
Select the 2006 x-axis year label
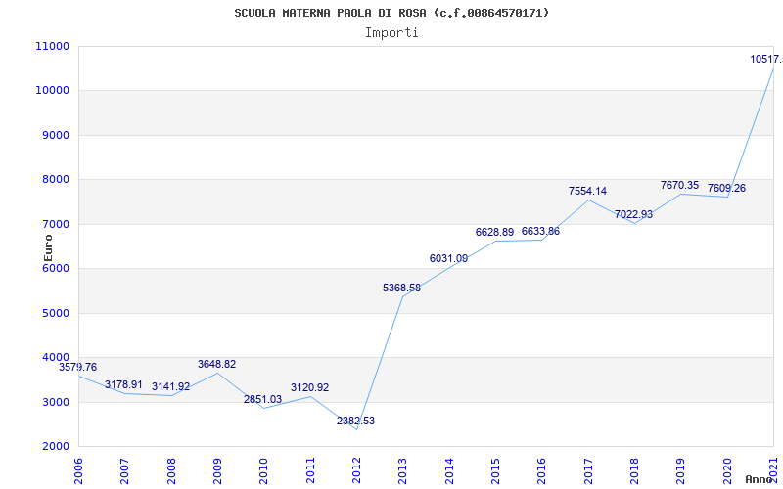pyautogui.click(x=79, y=469)
